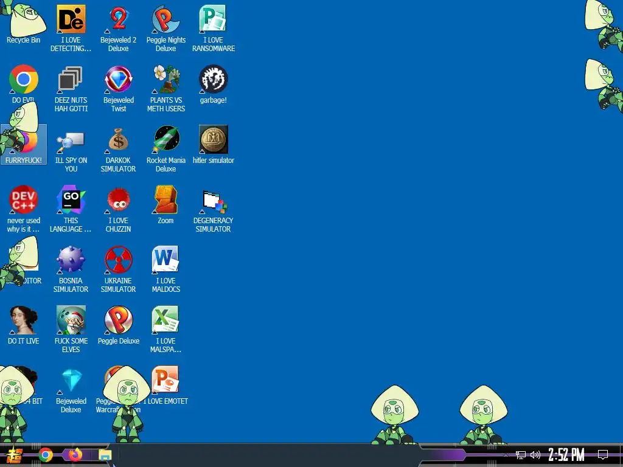Open the Recycle Bin desktop icon
Image resolution: width=623 pixels, height=467 pixels.
pos(24,24)
